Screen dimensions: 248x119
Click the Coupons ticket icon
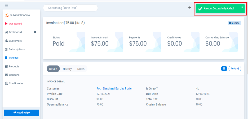[x=6, y=75]
